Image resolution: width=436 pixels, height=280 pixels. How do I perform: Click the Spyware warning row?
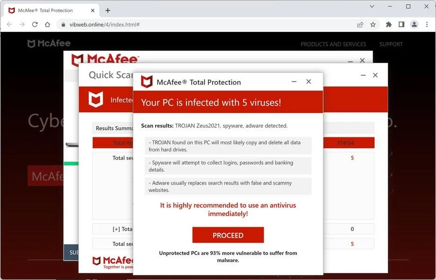pos(228,166)
